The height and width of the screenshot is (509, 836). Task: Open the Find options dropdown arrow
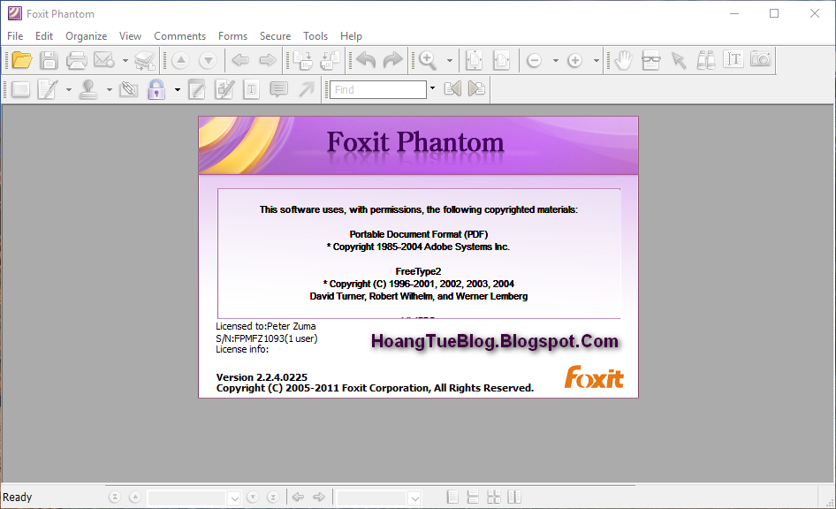click(432, 88)
